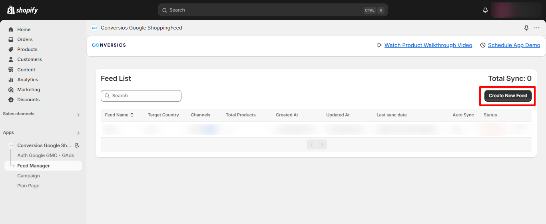Click the Products tag icon
This screenshot has width=546, height=224.
click(11, 49)
